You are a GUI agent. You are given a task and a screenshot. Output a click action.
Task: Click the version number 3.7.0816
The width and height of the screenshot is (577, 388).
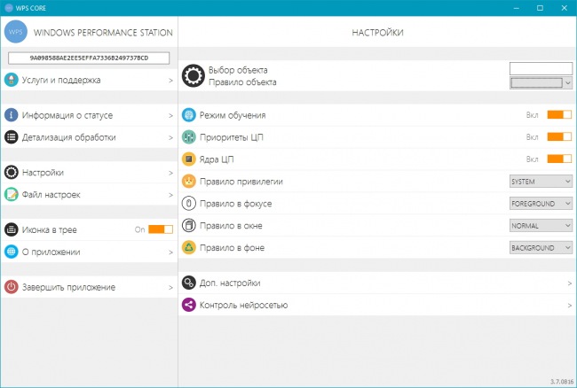coord(562,382)
